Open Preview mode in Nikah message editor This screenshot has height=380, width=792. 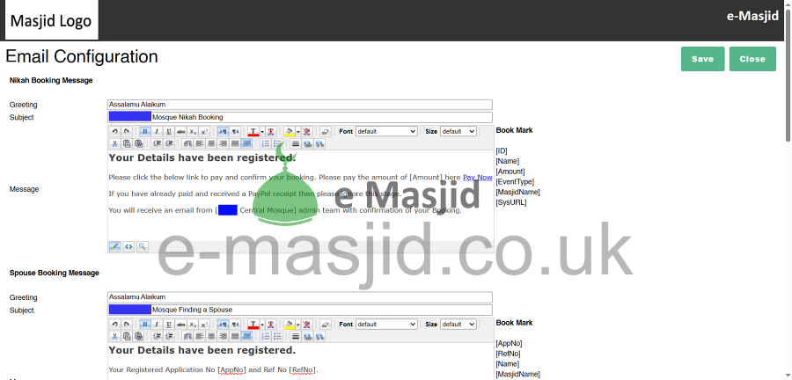click(142, 246)
